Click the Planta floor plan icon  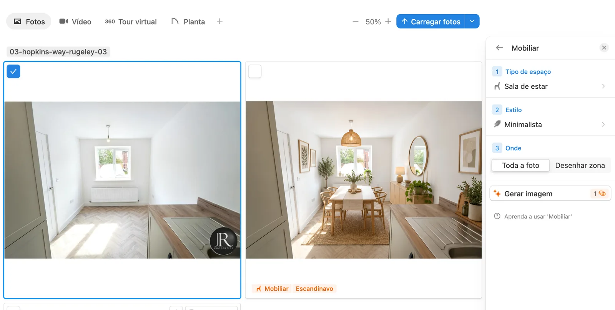pos(175,21)
